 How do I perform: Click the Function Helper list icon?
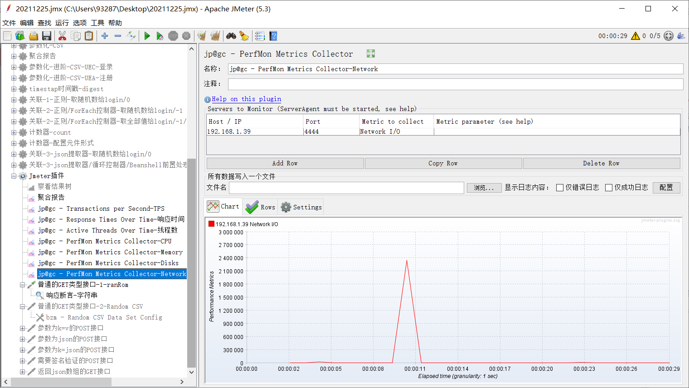coord(260,36)
